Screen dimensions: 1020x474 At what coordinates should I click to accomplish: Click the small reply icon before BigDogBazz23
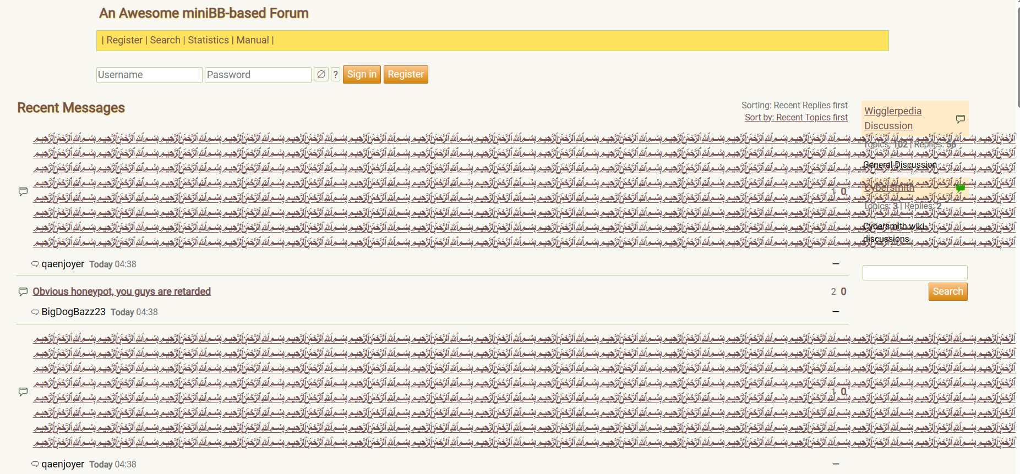35,312
